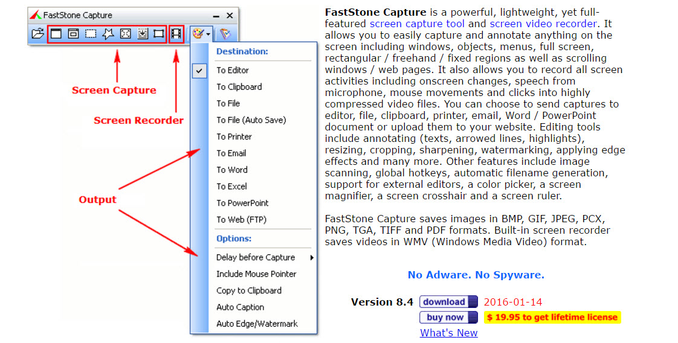Select Capture Active Window tool
The height and width of the screenshot is (343, 678).
56,33
